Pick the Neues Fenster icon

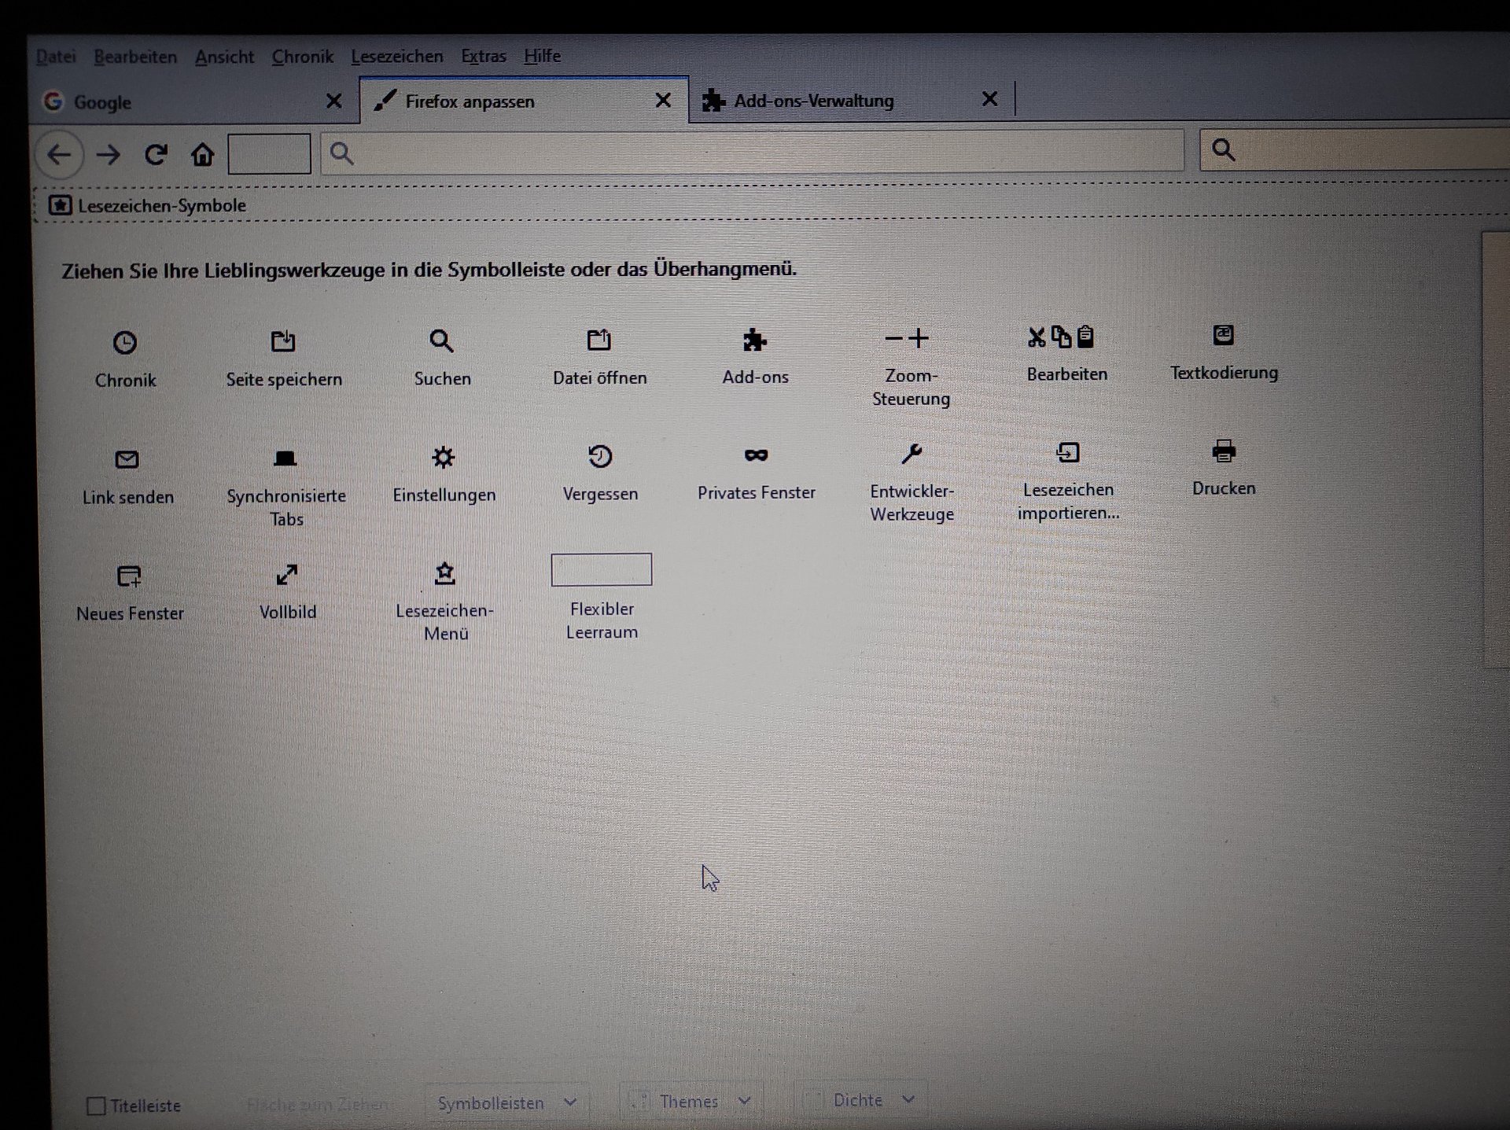point(129,576)
